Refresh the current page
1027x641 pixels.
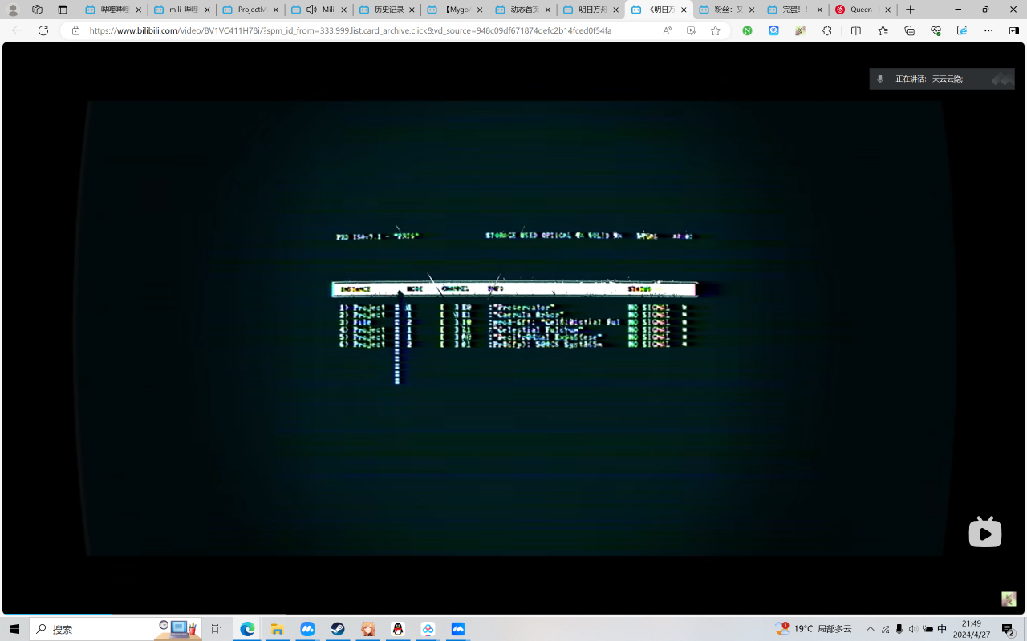tap(43, 30)
